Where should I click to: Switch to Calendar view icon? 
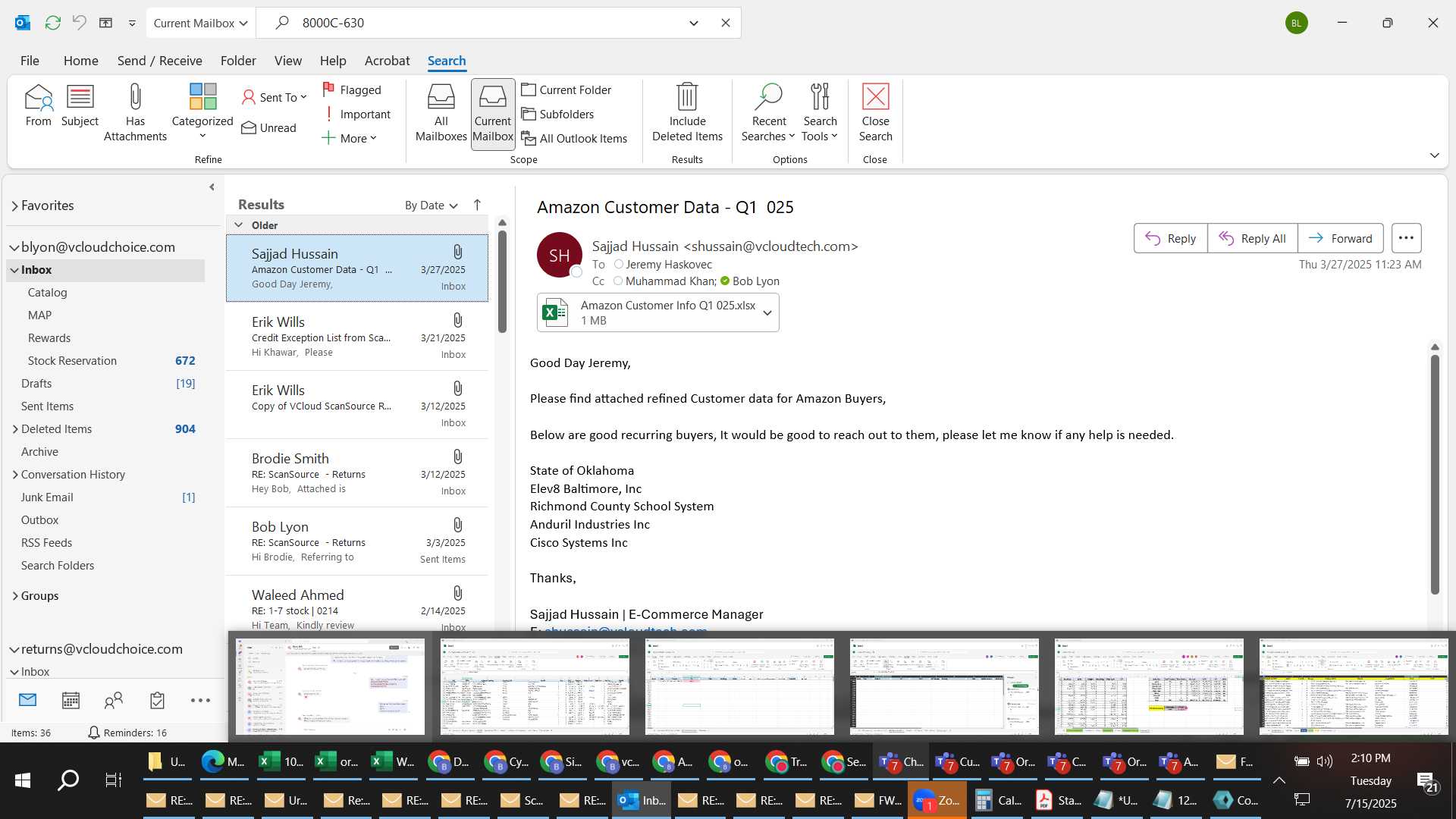coord(71,700)
